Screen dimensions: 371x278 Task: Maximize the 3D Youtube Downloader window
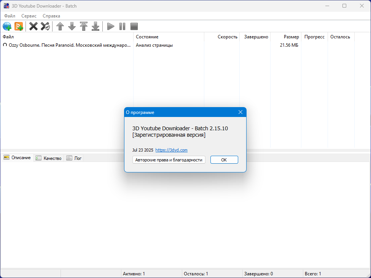point(344,6)
